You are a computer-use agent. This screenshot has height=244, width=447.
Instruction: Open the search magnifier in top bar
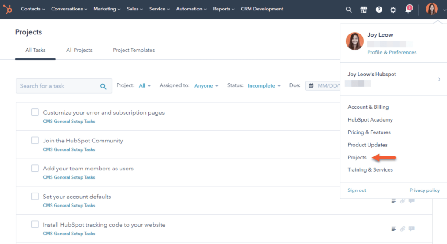click(x=348, y=10)
